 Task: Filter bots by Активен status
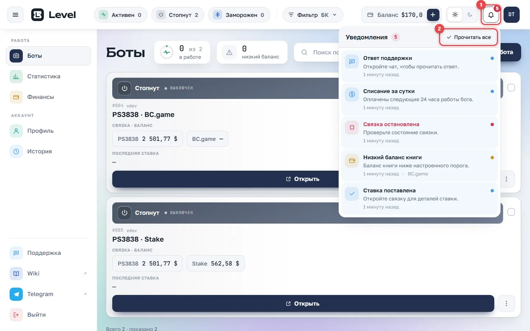121,15
